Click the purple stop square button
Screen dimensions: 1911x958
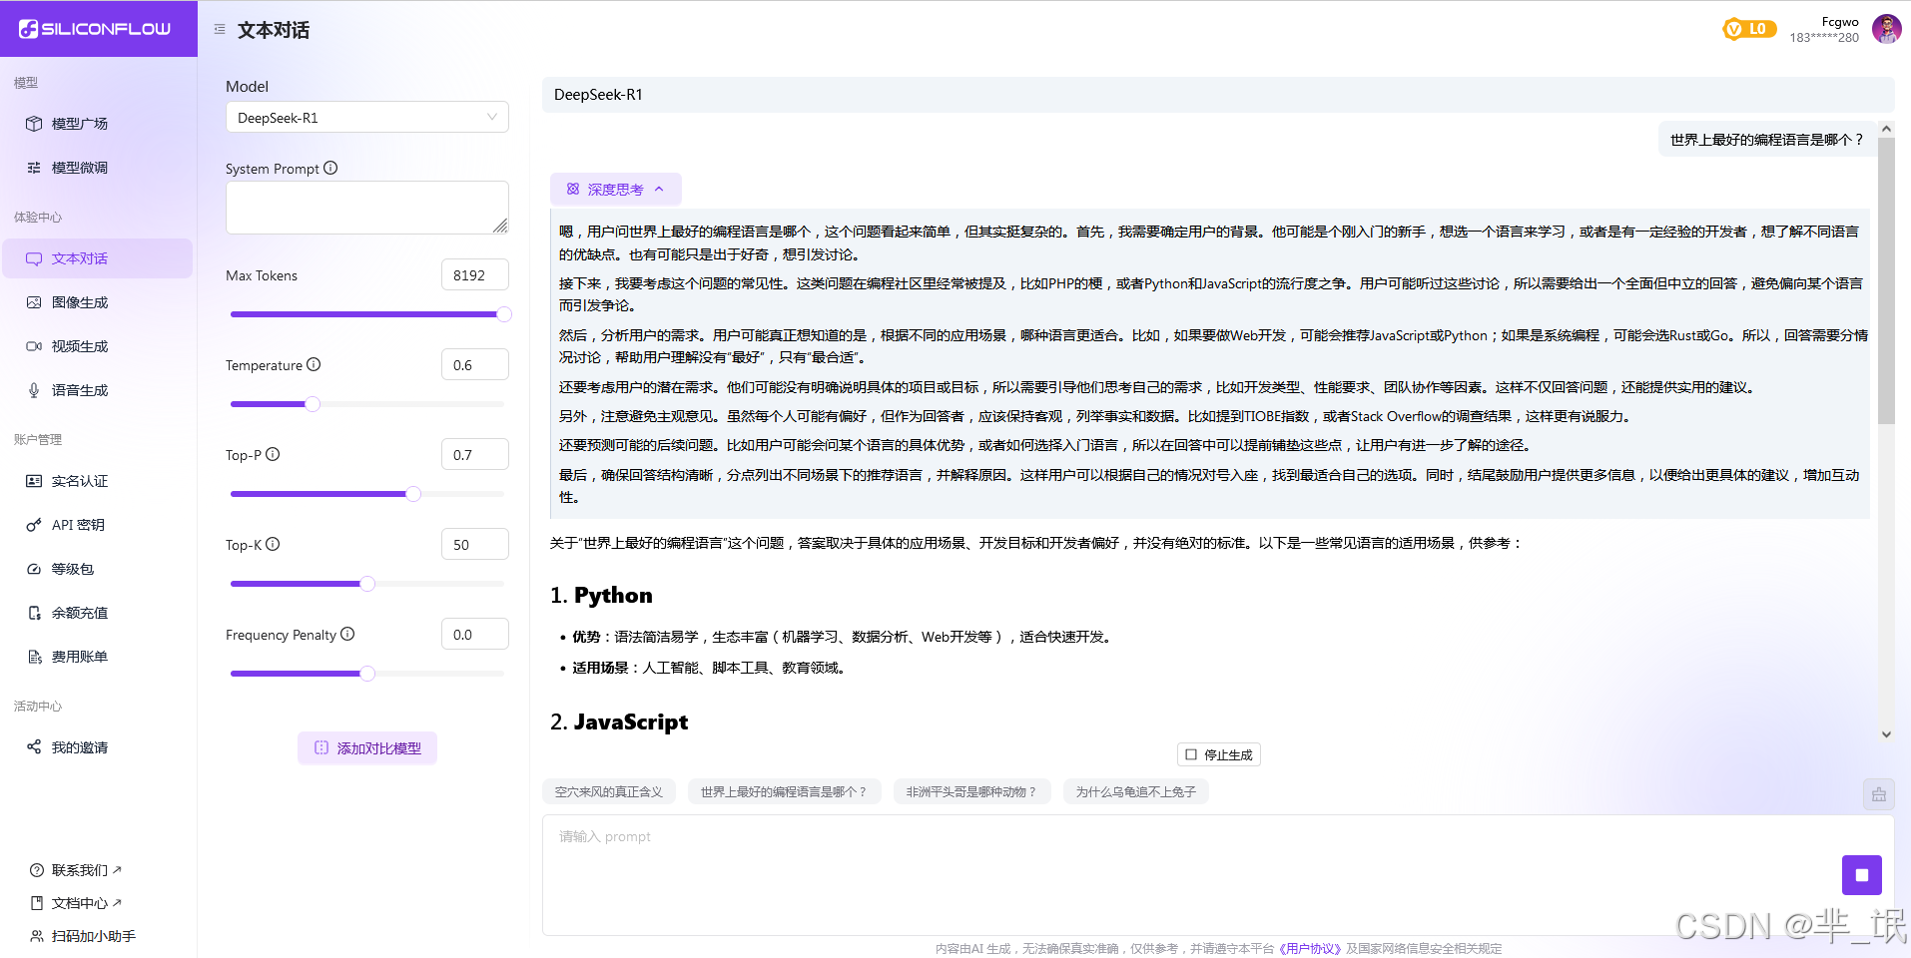[1862, 875]
